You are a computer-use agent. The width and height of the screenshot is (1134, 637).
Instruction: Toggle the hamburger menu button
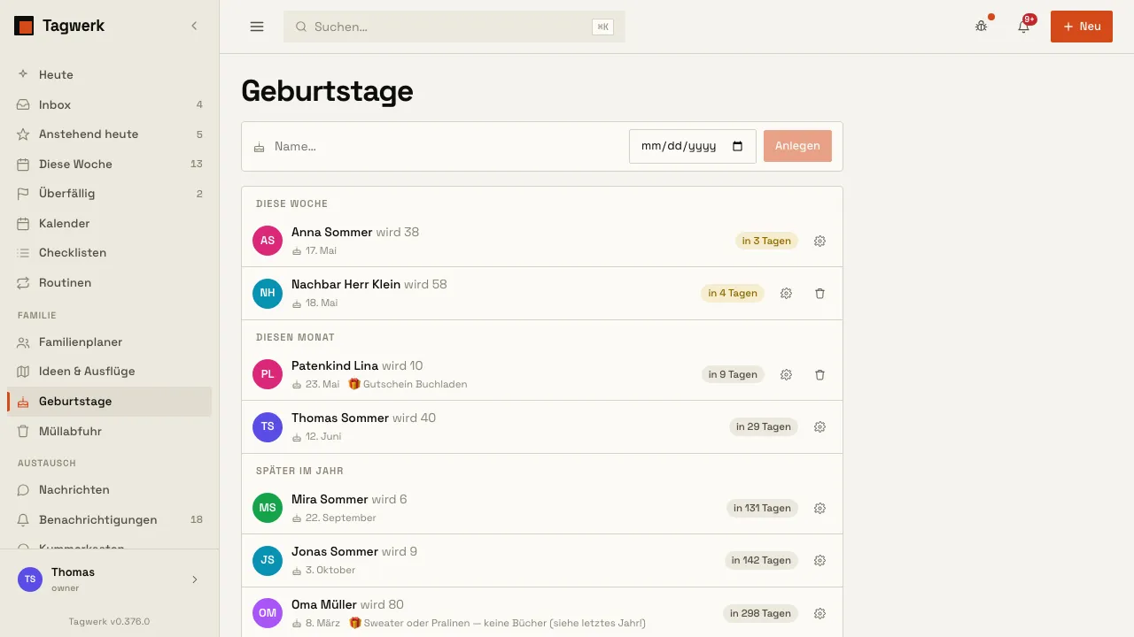[257, 27]
